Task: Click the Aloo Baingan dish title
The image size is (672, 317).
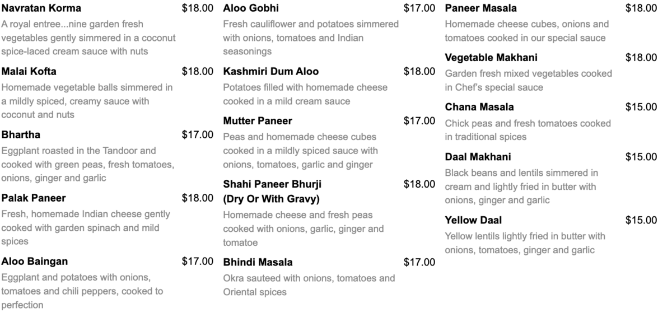Action: click(35, 262)
